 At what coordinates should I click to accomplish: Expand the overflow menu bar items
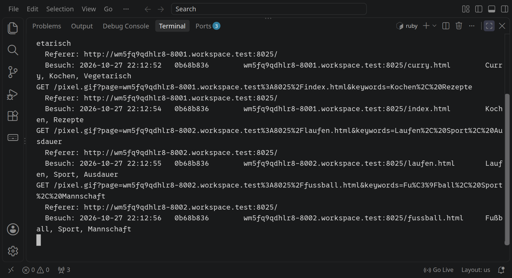pos(126,9)
